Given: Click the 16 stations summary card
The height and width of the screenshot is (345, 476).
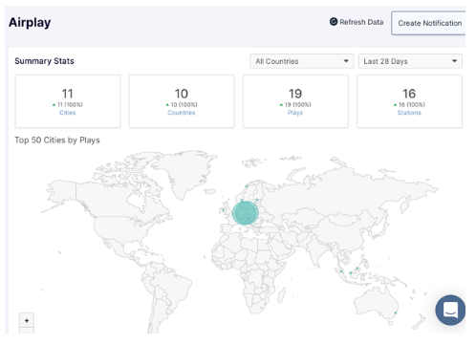Looking at the screenshot, I should click(x=409, y=101).
